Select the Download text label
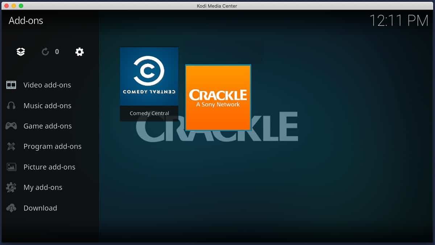 [x=40, y=208]
